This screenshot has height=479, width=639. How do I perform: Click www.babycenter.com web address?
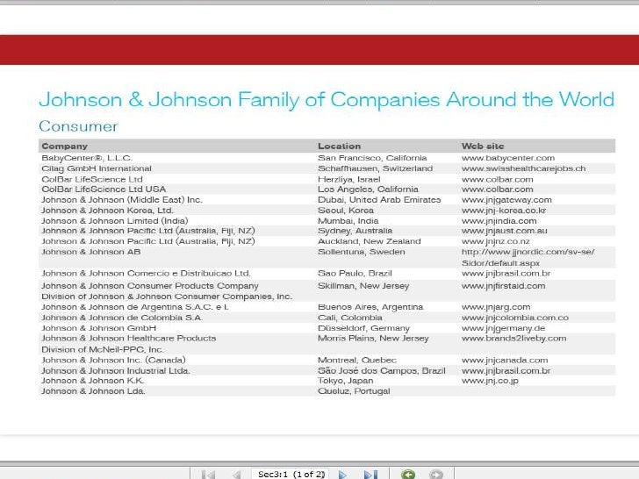(507, 158)
